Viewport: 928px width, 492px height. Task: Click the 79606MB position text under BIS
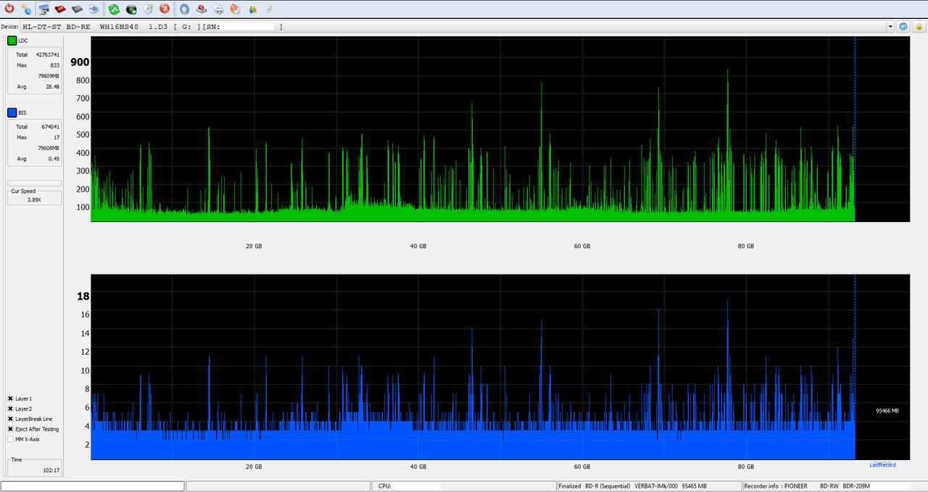tap(49, 148)
